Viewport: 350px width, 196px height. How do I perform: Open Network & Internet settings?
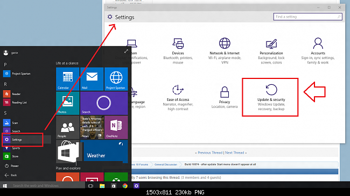(225, 51)
